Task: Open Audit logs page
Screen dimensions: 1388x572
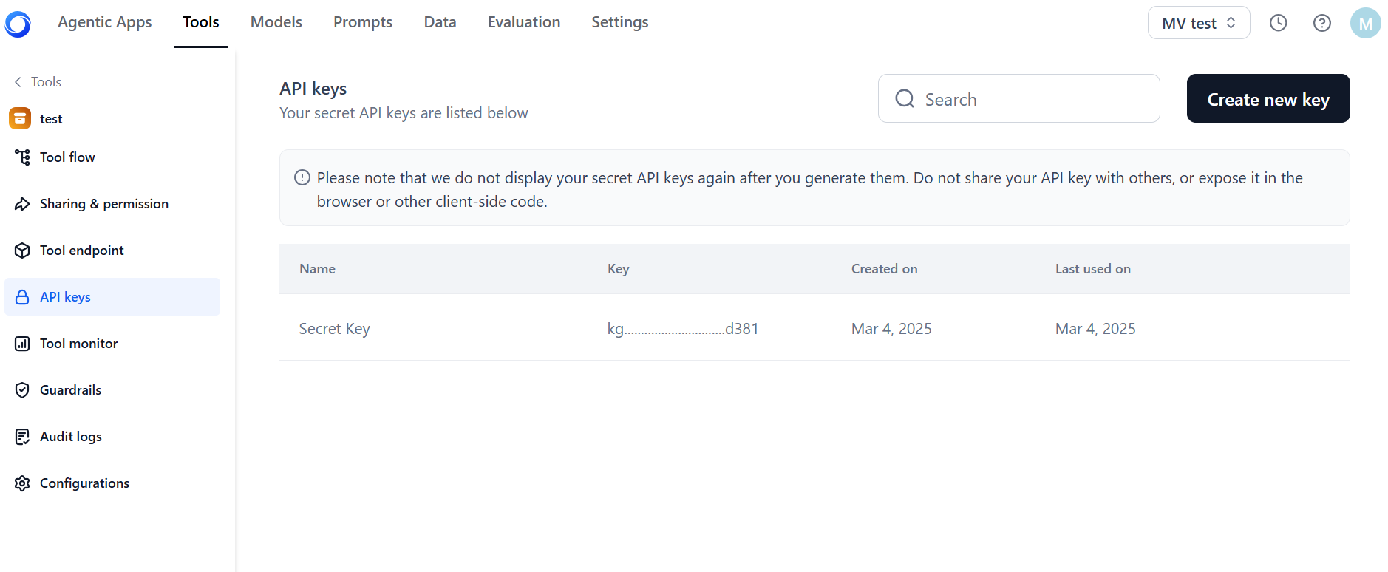Action: pyautogui.click(x=112, y=437)
